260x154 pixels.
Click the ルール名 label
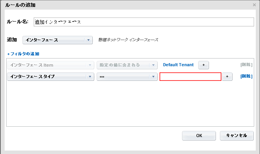click(18, 22)
